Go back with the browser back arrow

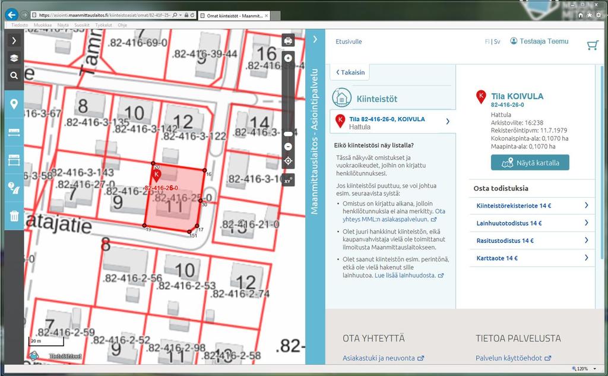pyautogui.click(x=12, y=15)
